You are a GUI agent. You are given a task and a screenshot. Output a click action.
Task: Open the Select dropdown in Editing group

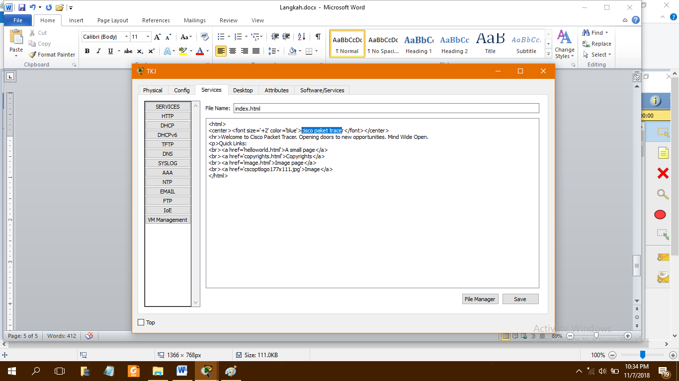click(597, 55)
